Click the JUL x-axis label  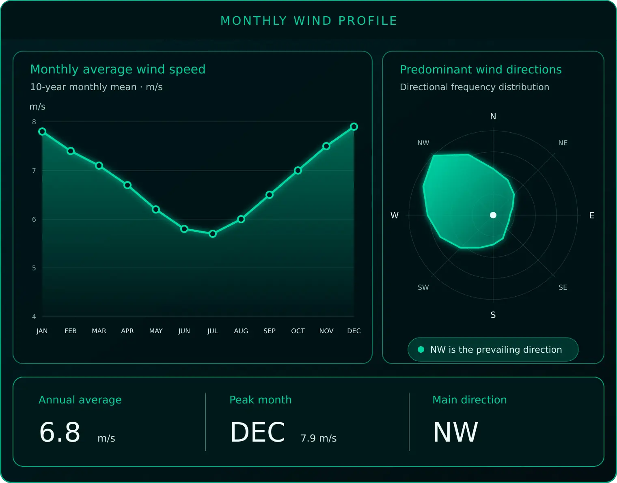[213, 331]
